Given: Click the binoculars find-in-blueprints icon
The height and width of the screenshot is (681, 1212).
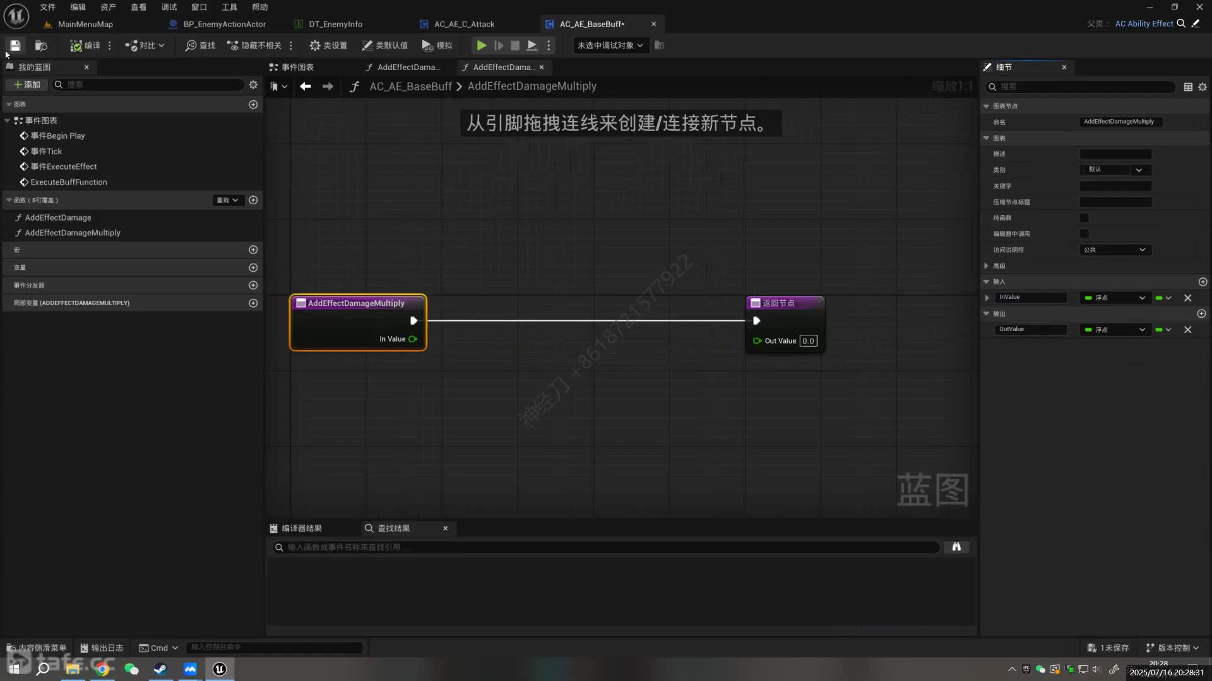Looking at the screenshot, I should click(x=956, y=547).
